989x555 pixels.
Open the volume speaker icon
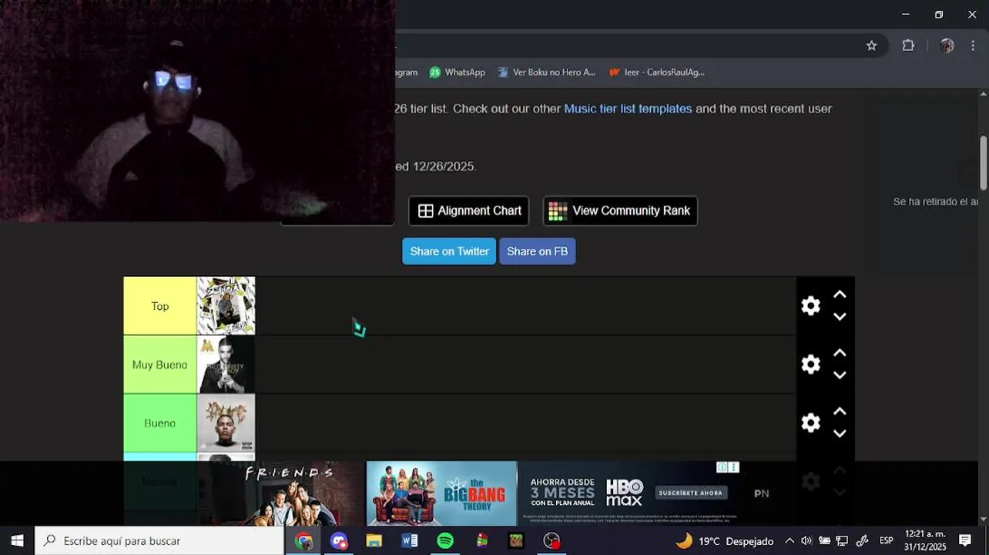pyautogui.click(x=806, y=540)
